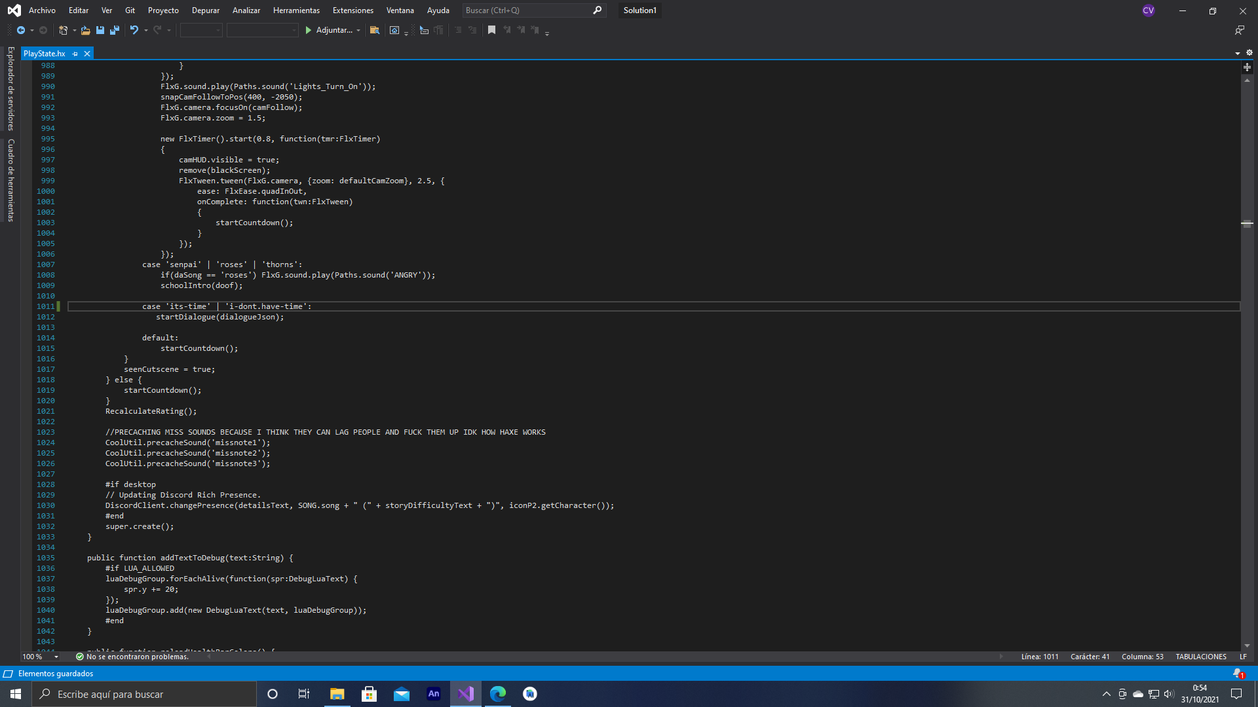Click the Save All icon

click(115, 30)
